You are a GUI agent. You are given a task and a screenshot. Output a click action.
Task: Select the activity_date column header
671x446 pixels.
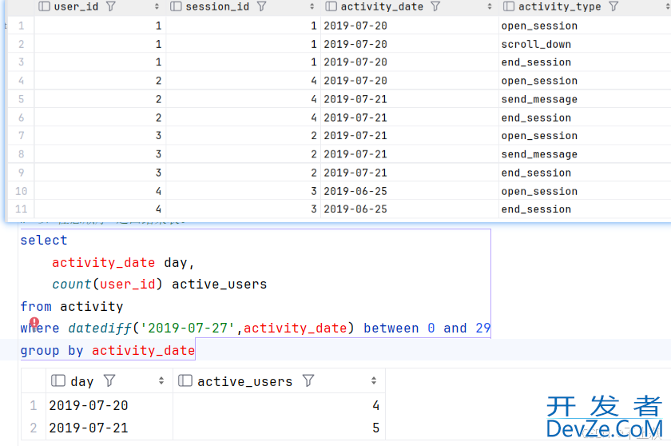tap(410, 7)
